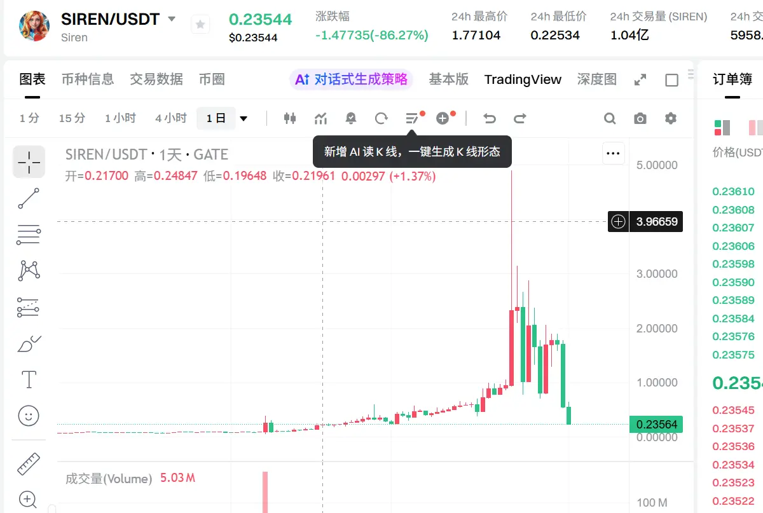Open the candlestick chart style icon
The image size is (763, 513).
tap(290, 118)
